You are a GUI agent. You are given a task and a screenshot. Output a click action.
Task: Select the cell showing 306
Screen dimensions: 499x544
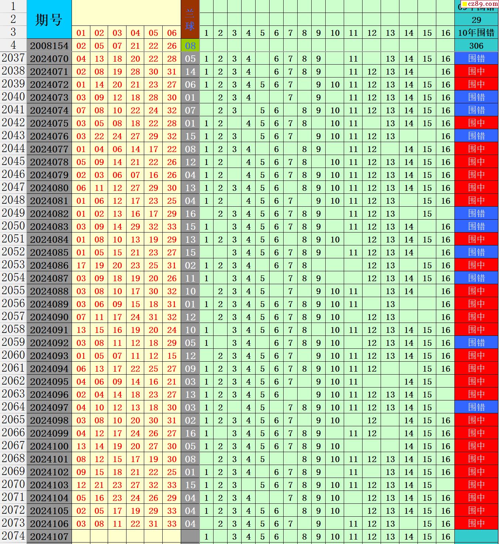(x=477, y=46)
